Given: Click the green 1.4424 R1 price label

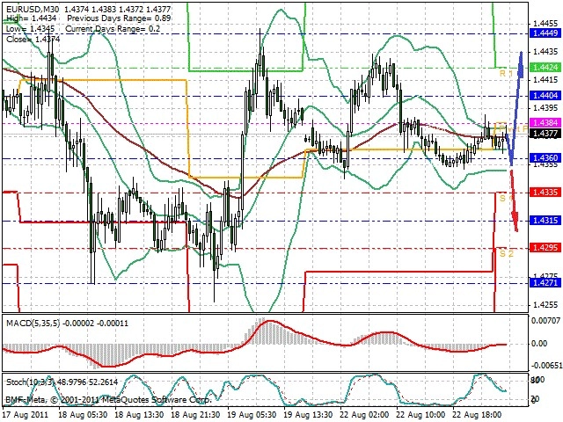Looking at the screenshot, I should click(x=545, y=67).
